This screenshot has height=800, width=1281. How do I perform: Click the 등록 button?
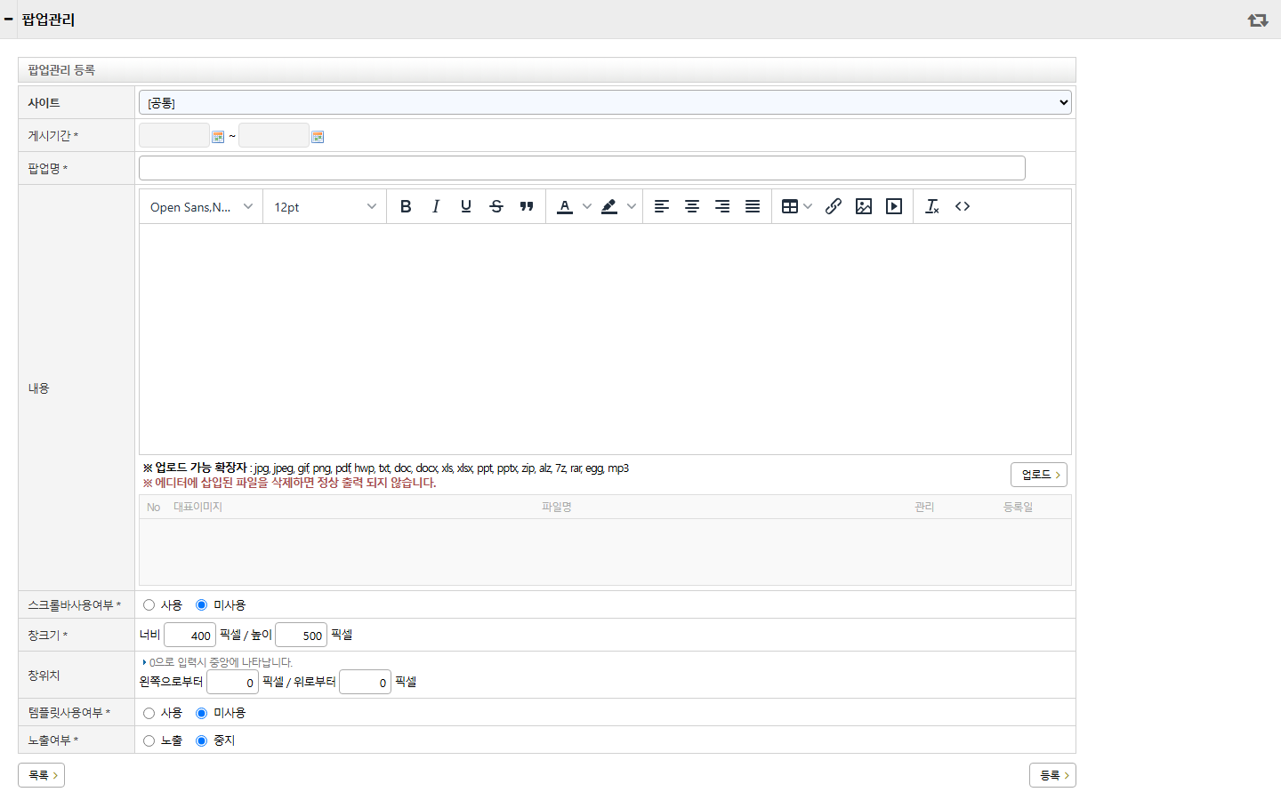click(1052, 775)
